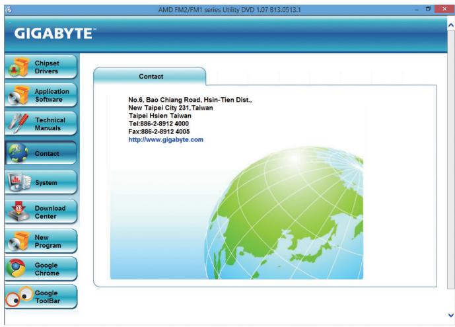Screen dimensions: 455x327
Task: Click the scroll down arrow
Action: pos(450,315)
